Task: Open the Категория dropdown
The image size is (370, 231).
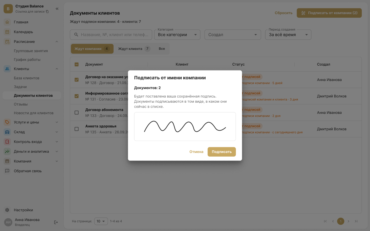Action: coord(177,35)
